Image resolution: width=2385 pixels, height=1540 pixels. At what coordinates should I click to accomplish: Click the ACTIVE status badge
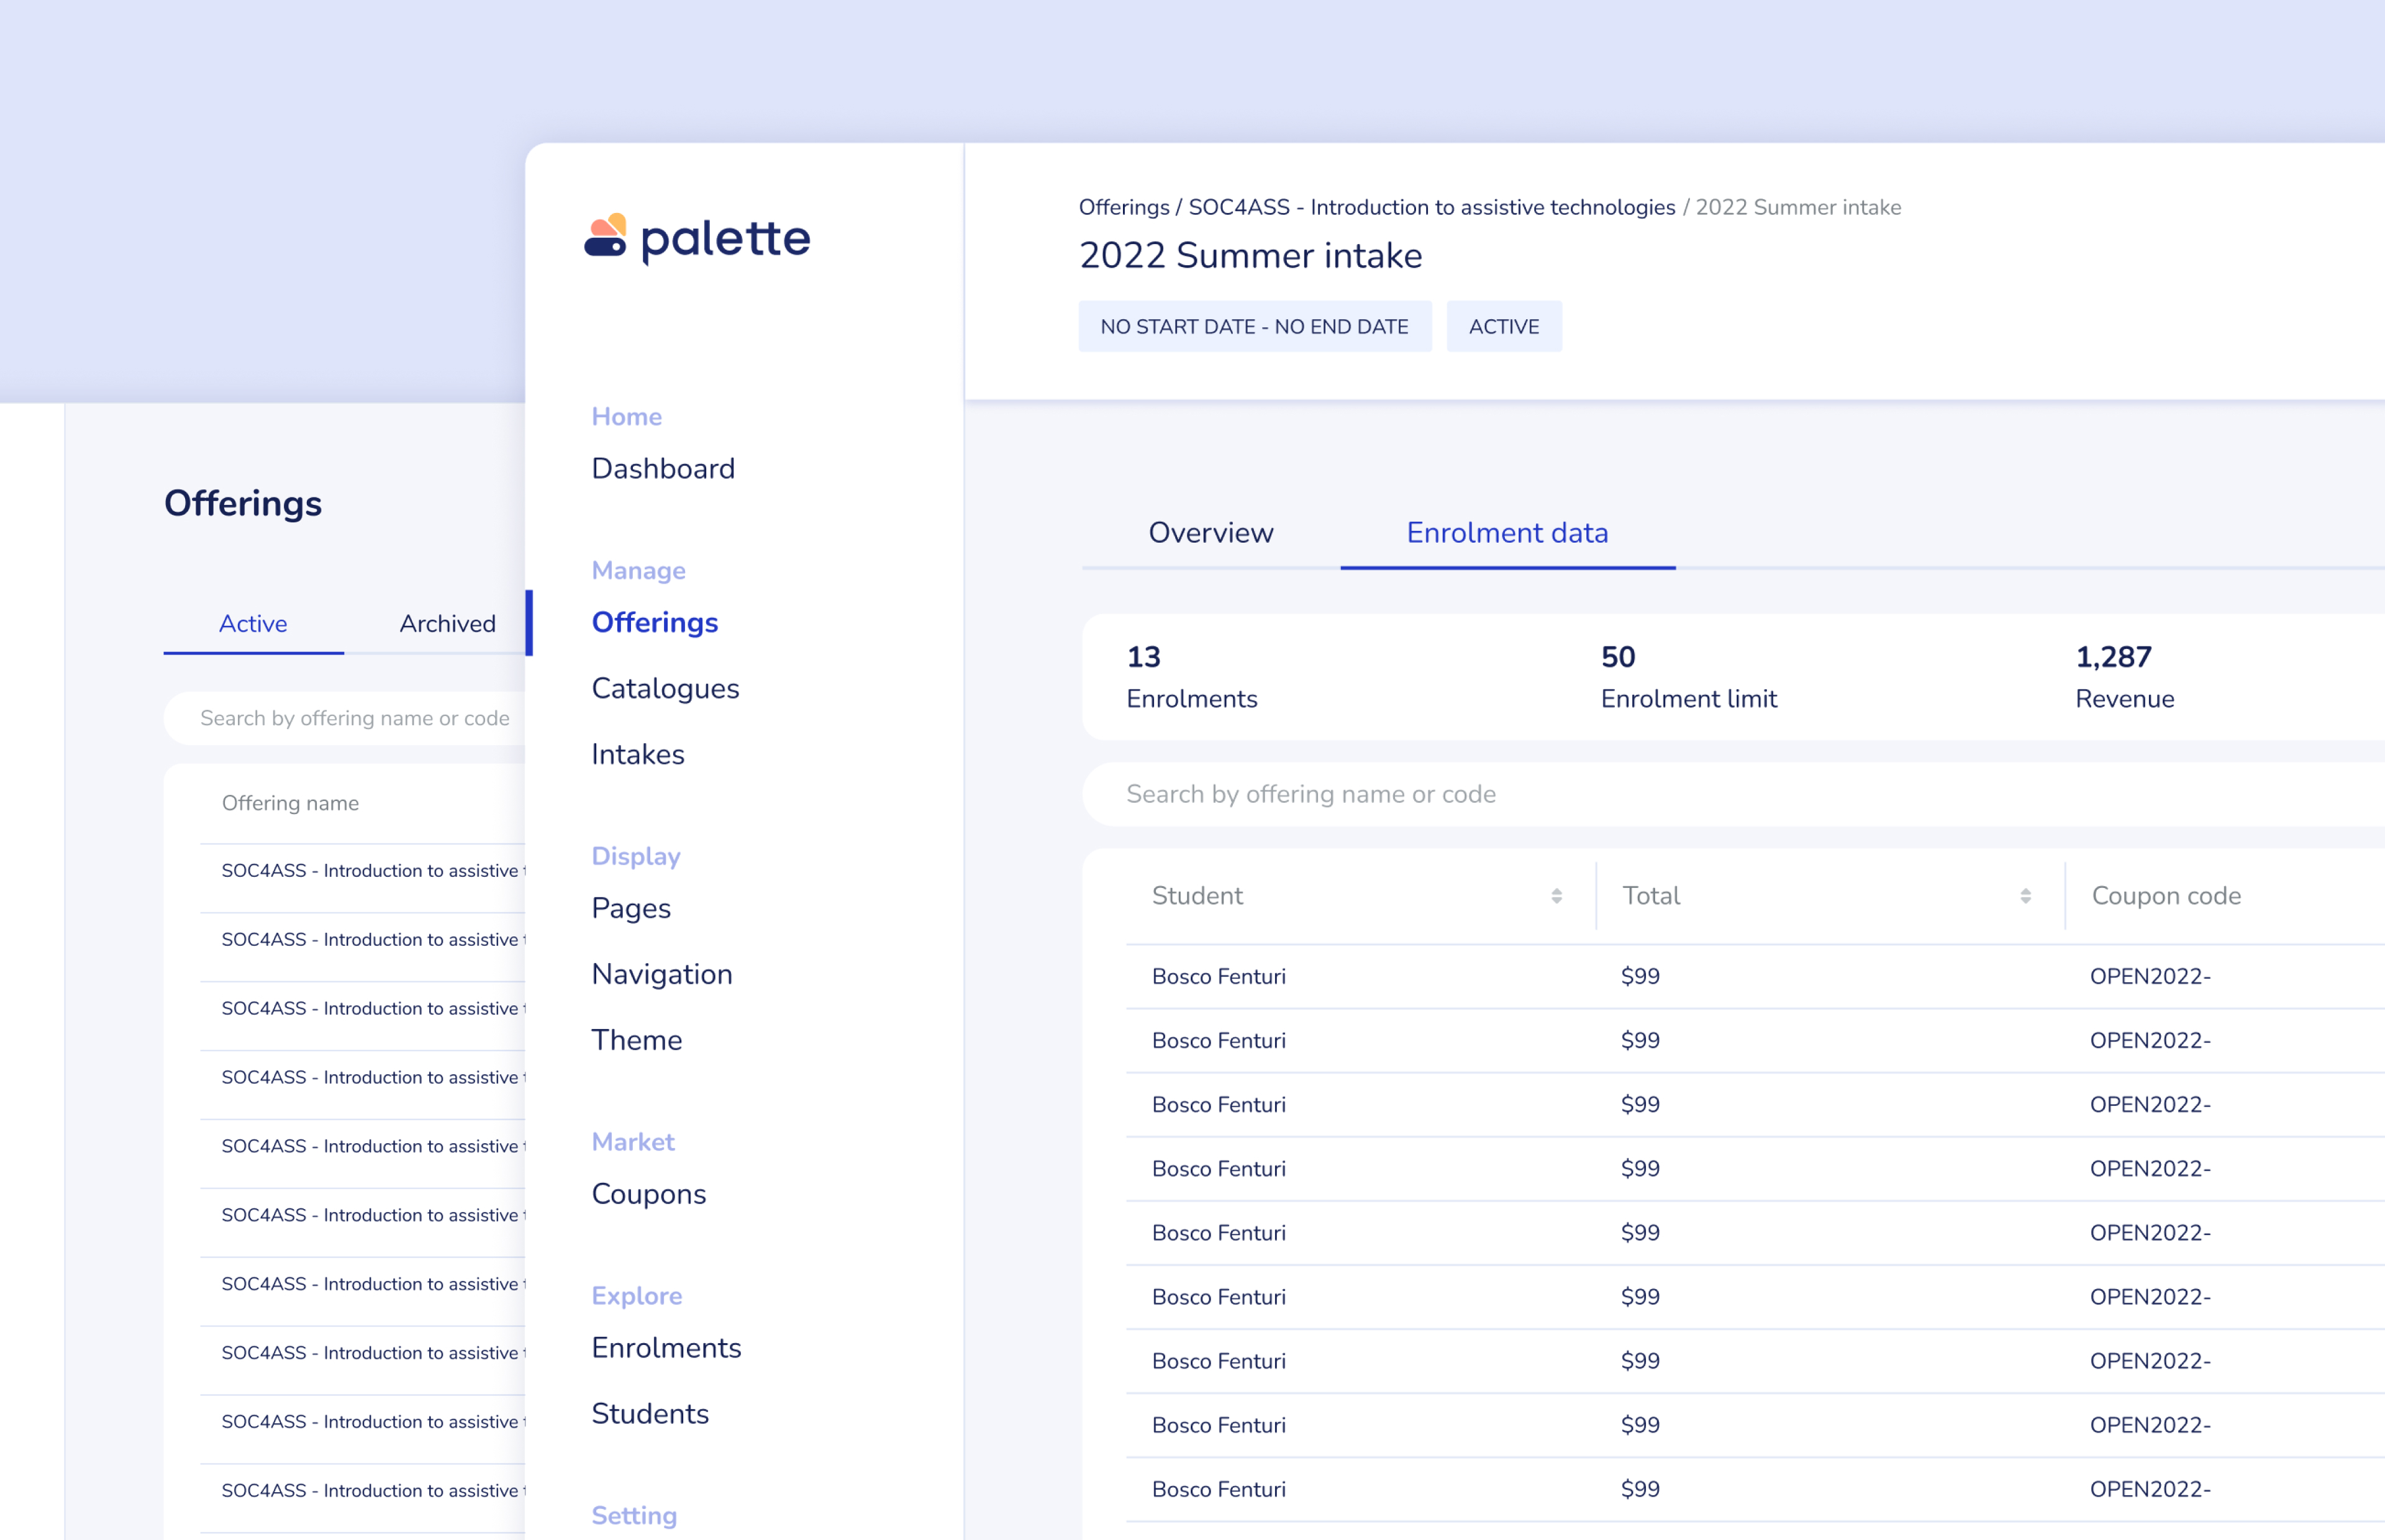(1503, 326)
